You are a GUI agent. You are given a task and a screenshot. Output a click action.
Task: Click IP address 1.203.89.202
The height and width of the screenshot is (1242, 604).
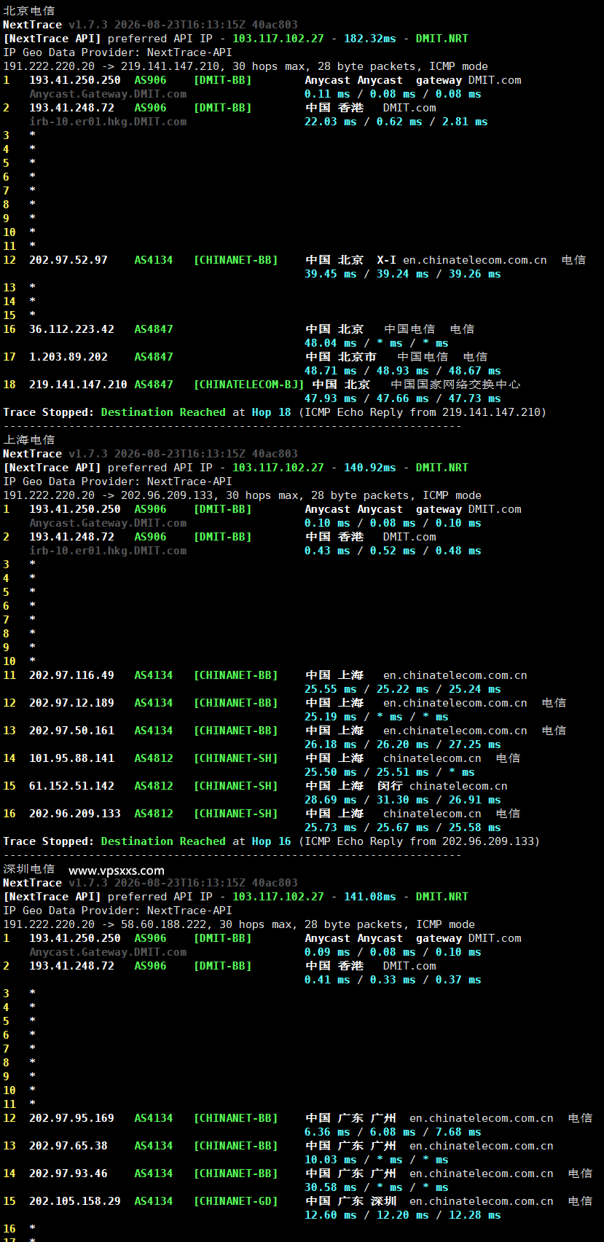pos(68,357)
